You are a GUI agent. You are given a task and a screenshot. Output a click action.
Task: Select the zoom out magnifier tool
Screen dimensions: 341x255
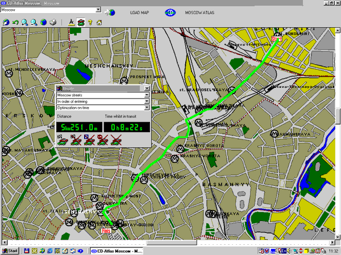coord(34,22)
